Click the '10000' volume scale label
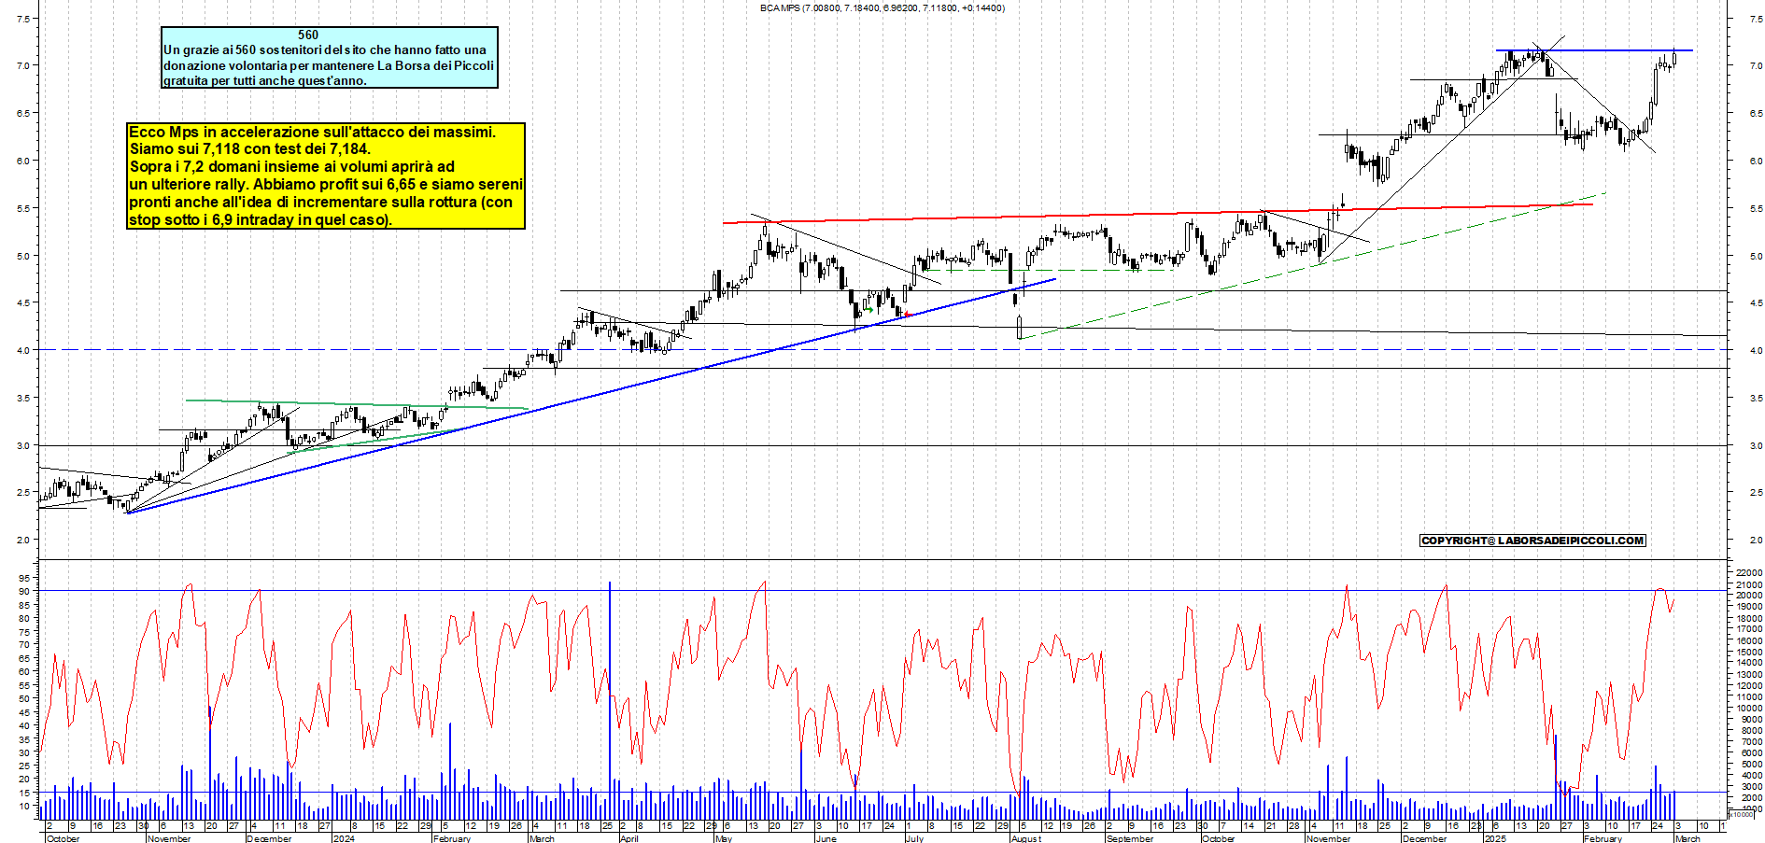This screenshot has width=1765, height=843. pyautogui.click(x=1749, y=708)
